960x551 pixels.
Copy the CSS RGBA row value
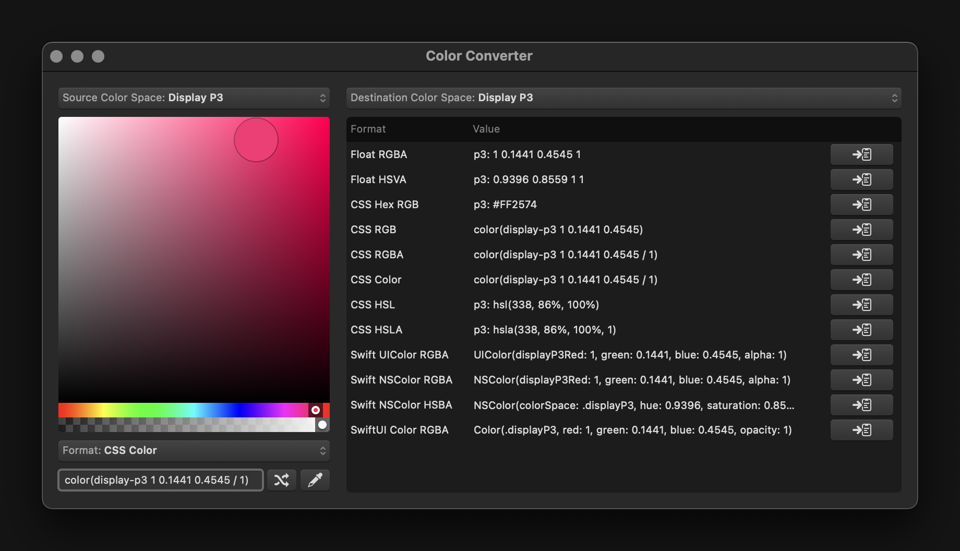861,255
